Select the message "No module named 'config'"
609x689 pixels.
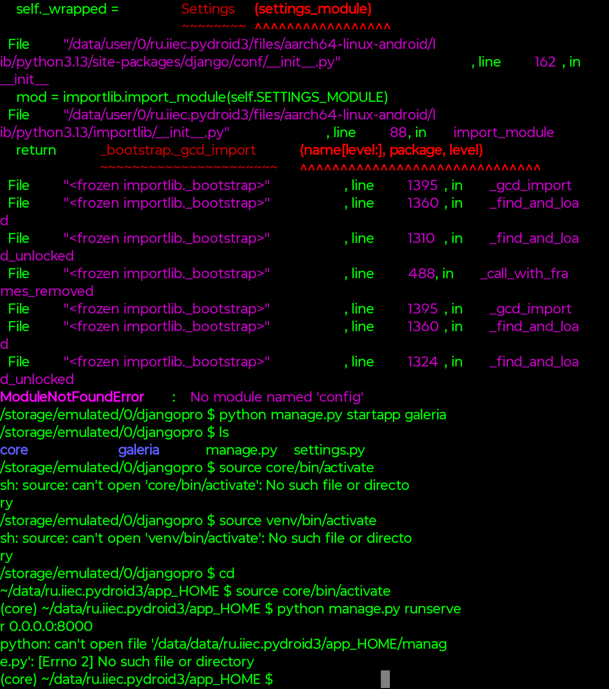tap(277, 397)
